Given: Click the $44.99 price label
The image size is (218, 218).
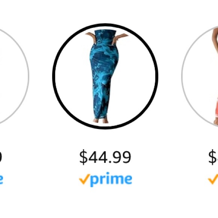Looking at the screenshot, I should 105,157.
